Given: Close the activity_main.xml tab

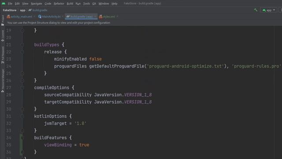Looking at the screenshot, I should pyautogui.click(x=34, y=17).
